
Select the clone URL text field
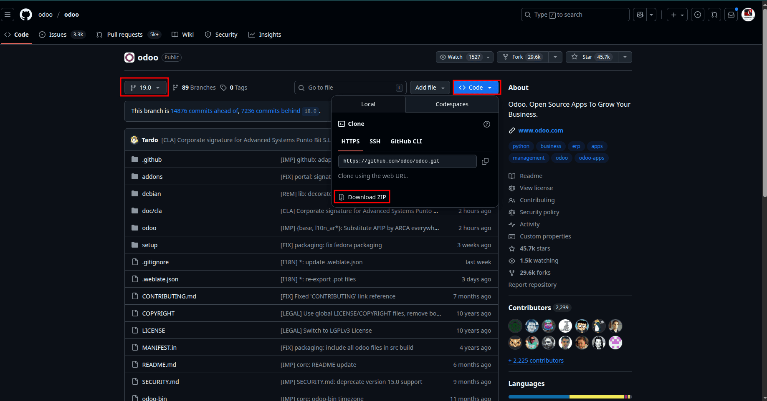(408, 161)
